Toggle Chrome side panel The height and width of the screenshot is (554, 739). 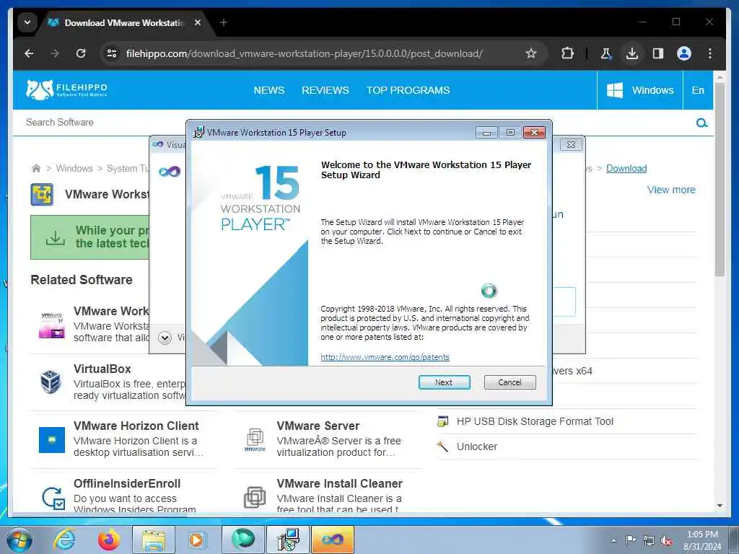(658, 53)
